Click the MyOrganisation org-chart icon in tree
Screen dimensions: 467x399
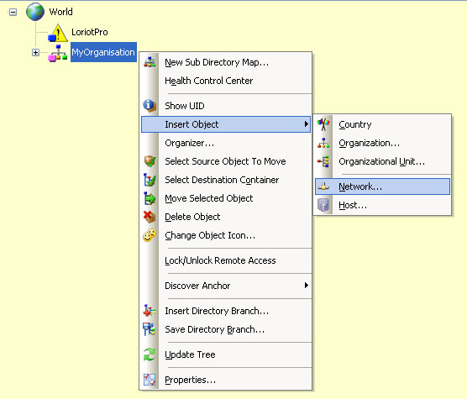click(58, 53)
